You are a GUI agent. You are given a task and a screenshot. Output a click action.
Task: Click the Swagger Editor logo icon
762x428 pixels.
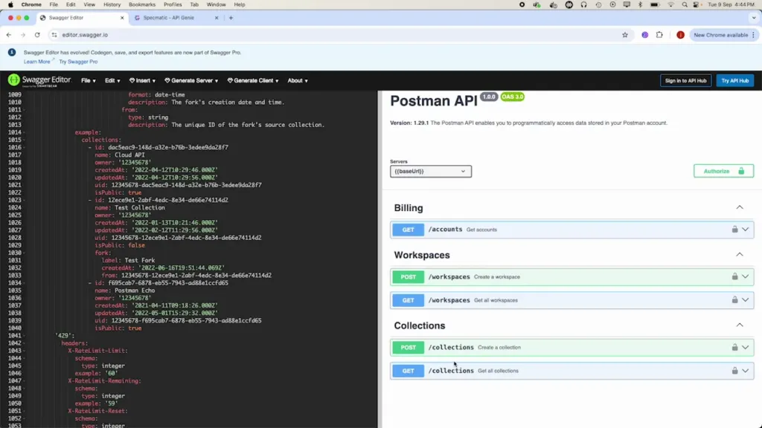[14, 80]
